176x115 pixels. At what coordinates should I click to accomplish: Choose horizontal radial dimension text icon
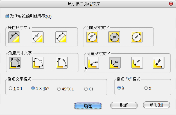pyautogui.click(x=114, y=37)
